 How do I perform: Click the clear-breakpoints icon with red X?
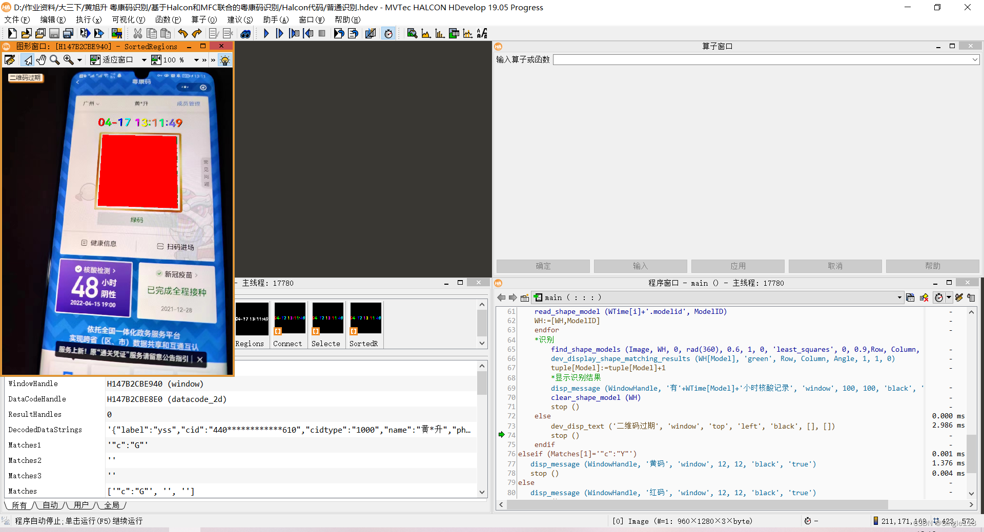[x=924, y=297]
